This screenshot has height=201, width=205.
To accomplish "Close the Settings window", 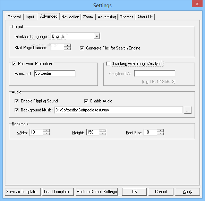I will click(x=197, y=4).
